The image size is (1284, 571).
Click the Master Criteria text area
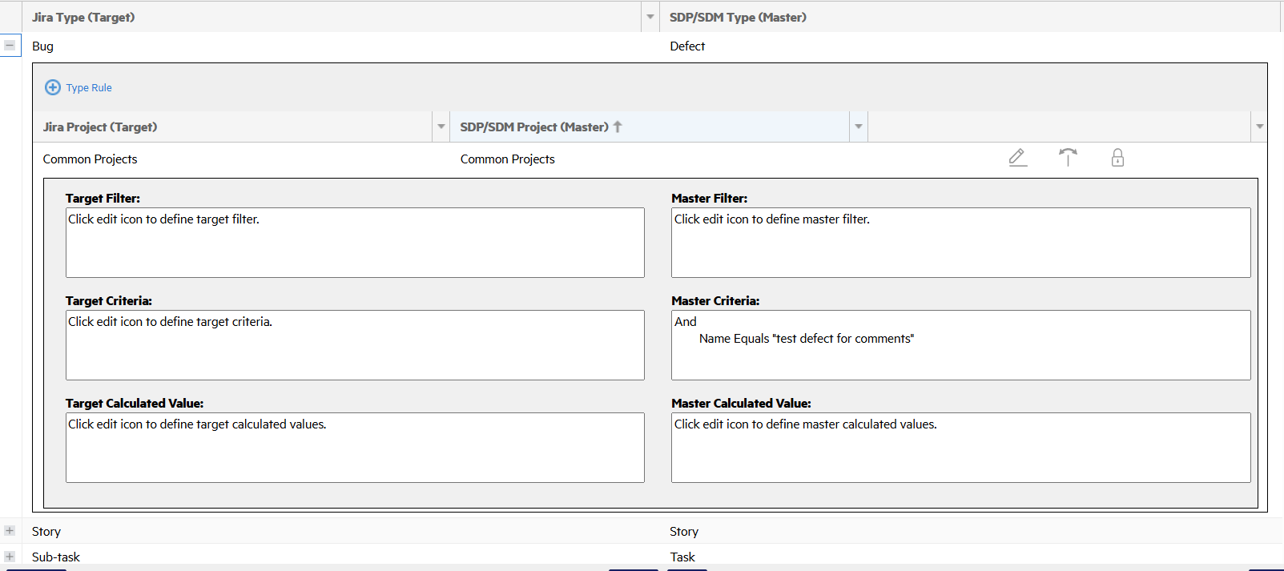[x=960, y=345]
